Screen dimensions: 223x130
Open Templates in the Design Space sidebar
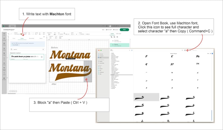4,39
